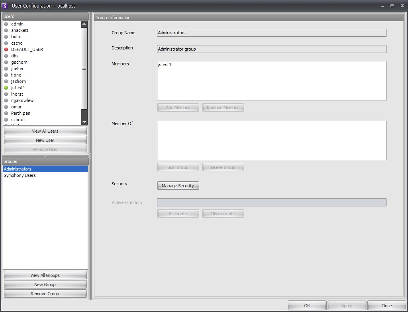The width and height of the screenshot is (408, 312).
Task: Click the status dot beside mjakowlew
Action: coord(6,100)
